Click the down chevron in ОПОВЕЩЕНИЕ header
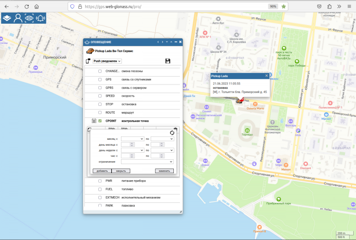The height and width of the screenshot is (240, 356). [167, 42]
